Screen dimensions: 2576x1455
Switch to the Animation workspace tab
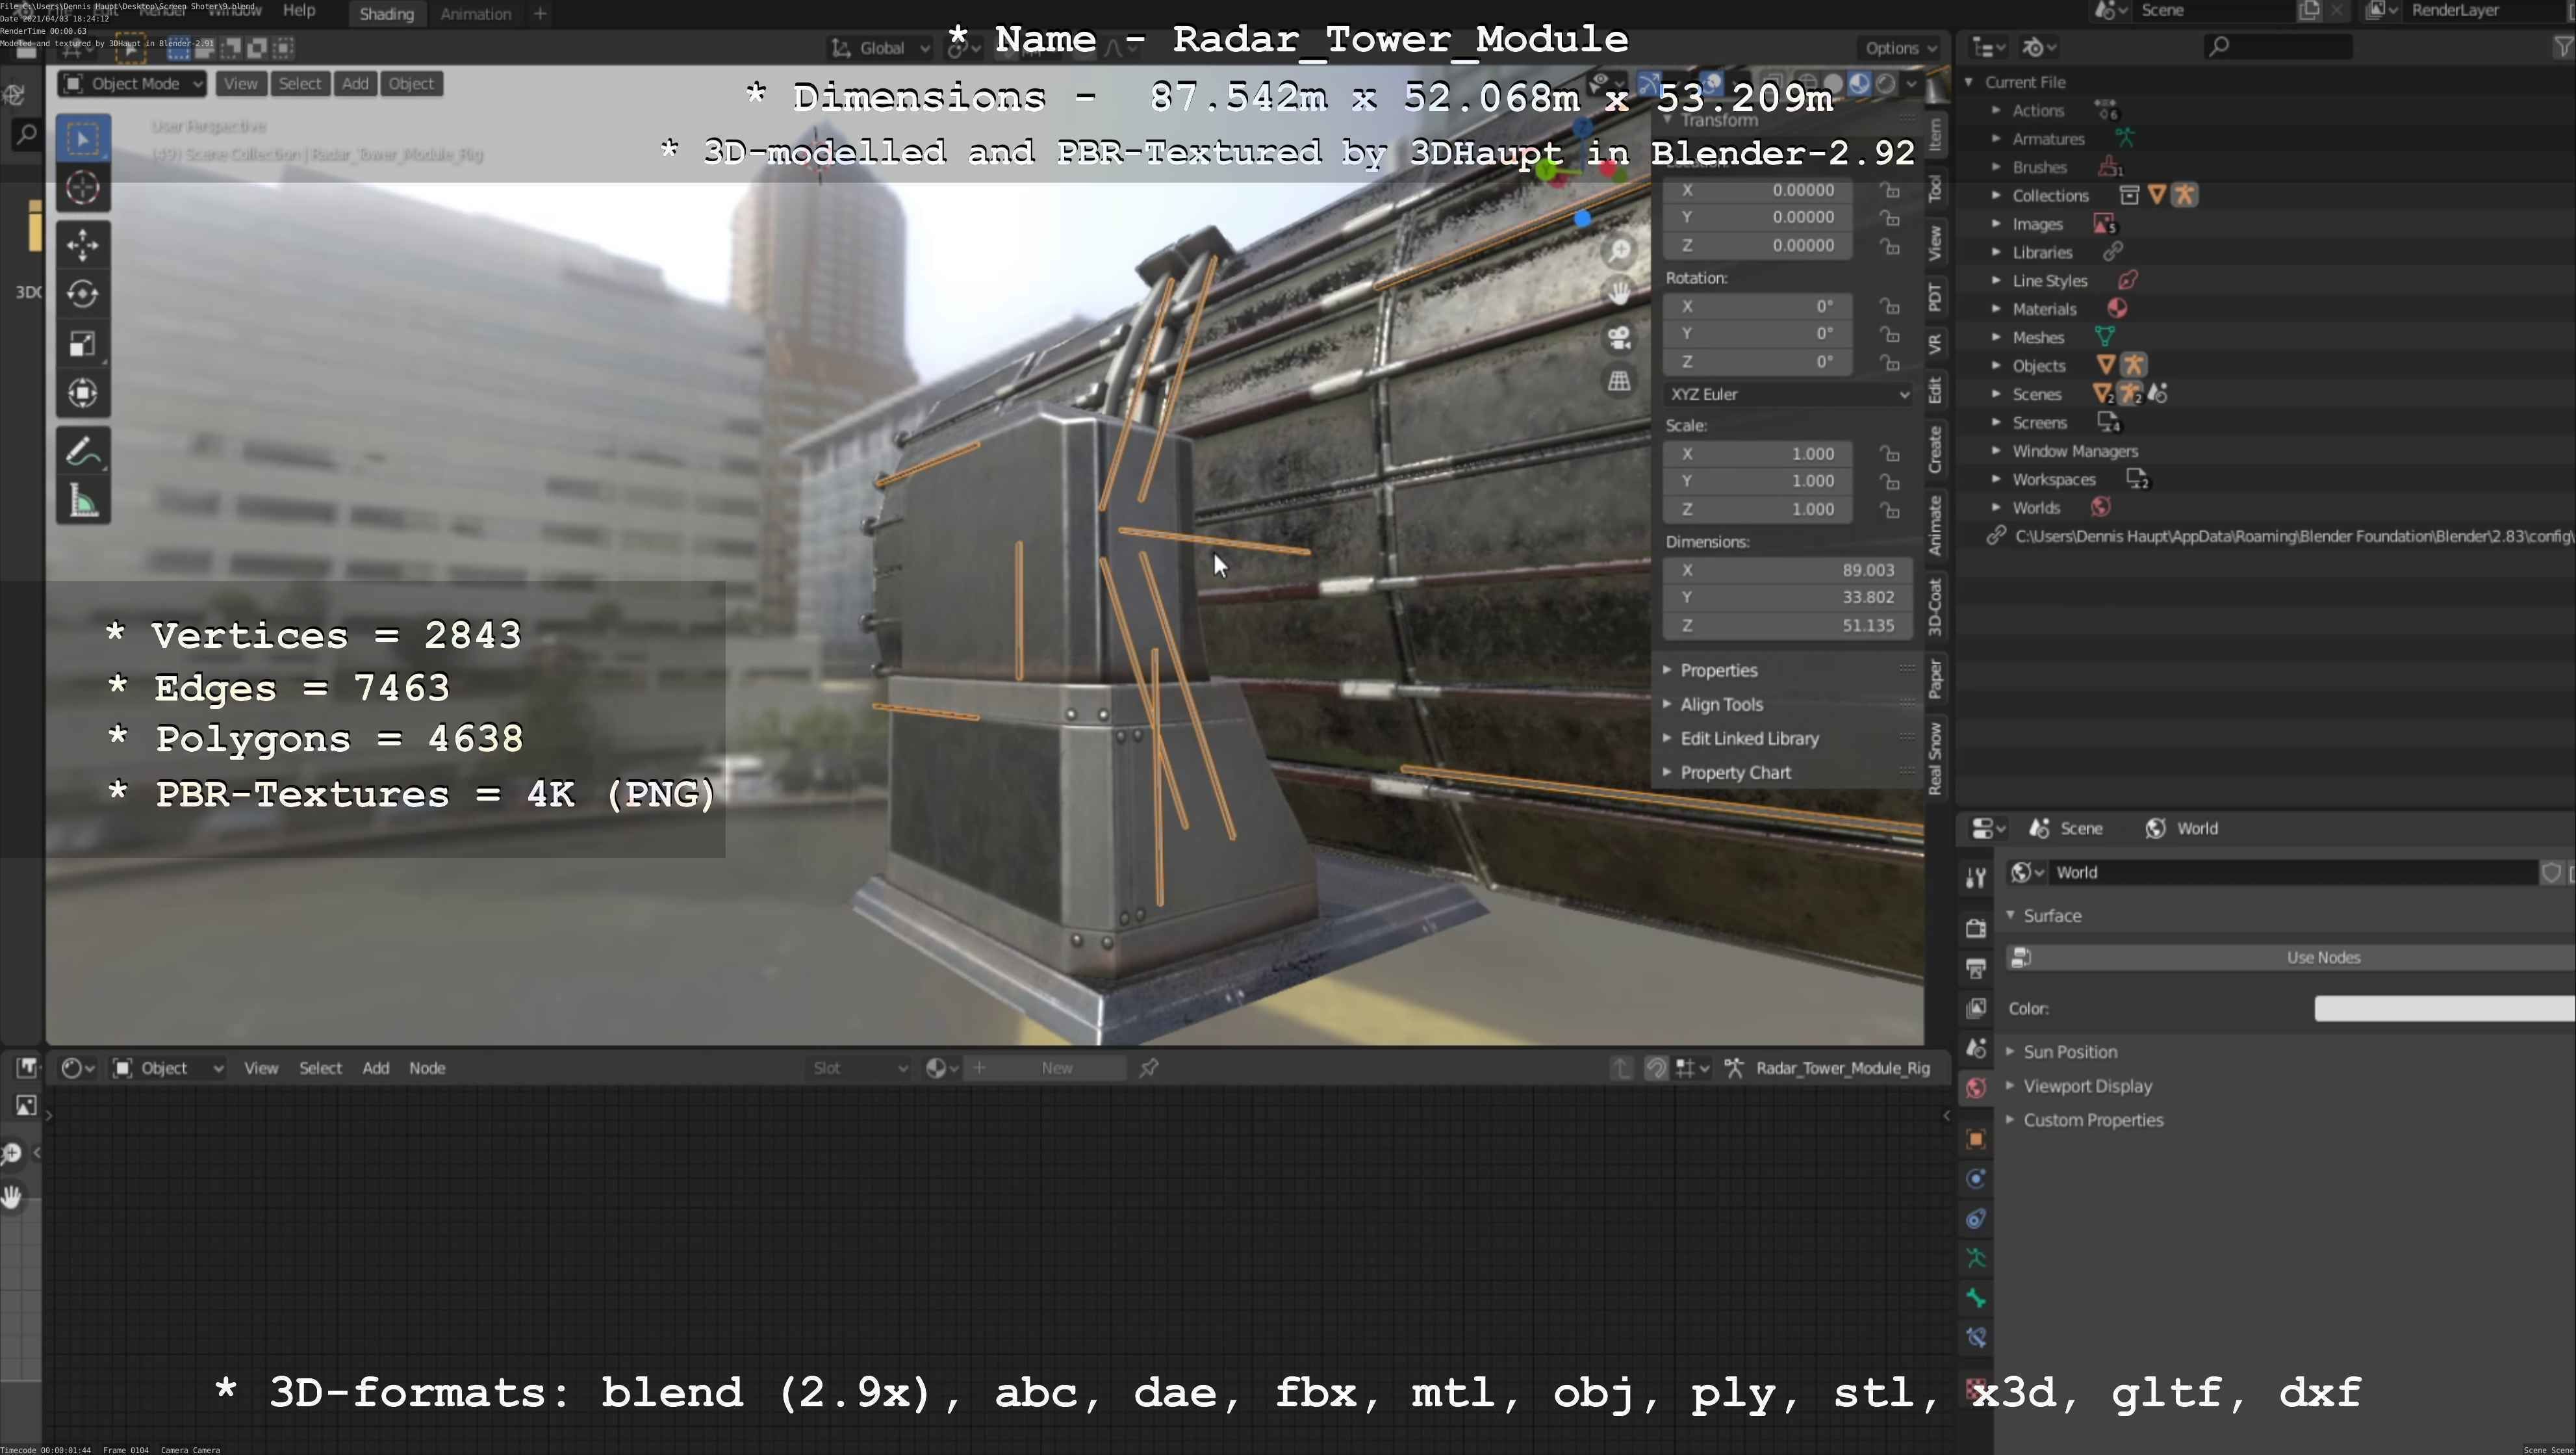[x=475, y=14]
